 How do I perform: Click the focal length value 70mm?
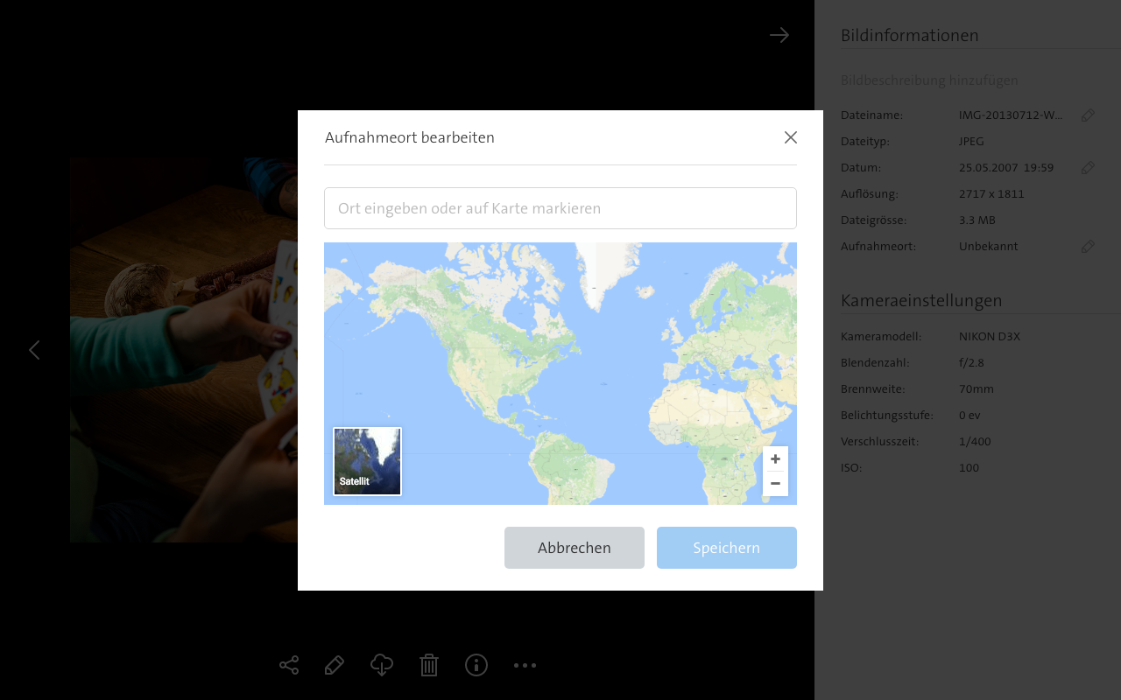[x=976, y=388]
